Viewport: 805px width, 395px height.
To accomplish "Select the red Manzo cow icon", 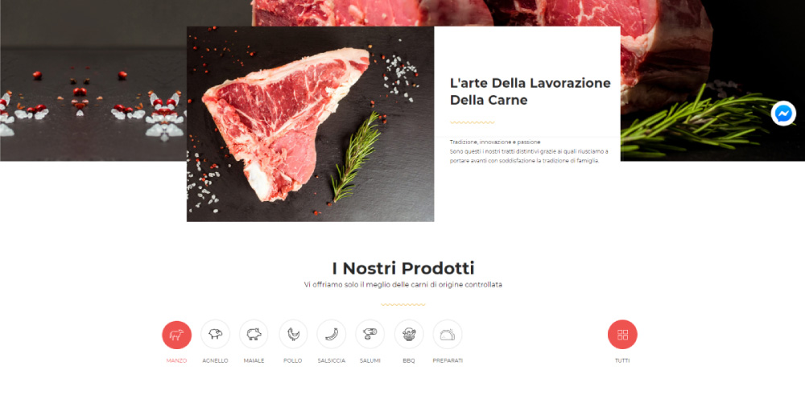I will (x=176, y=335).
